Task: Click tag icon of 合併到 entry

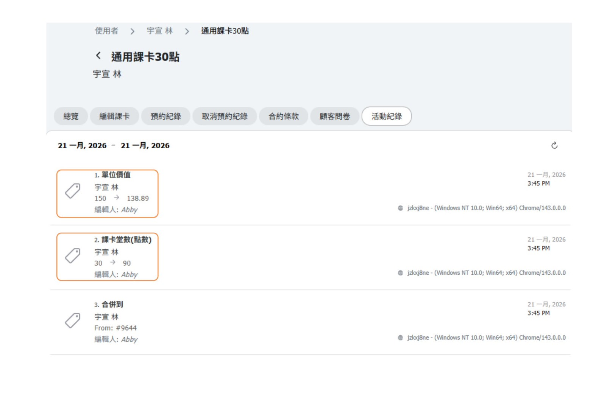Action: (x=72, y=320)
